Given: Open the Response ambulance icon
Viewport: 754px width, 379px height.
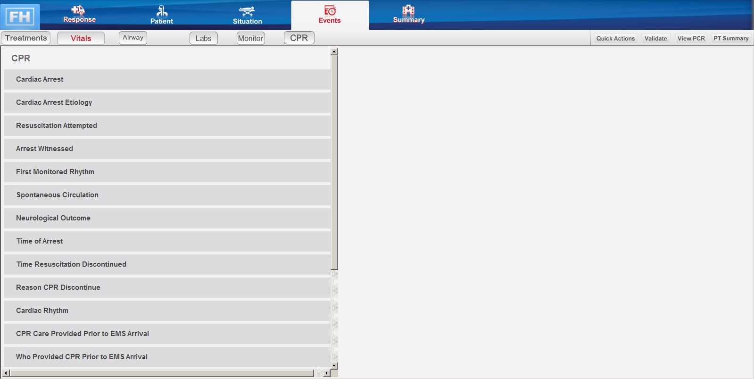Looking at the screenshot, I should pos(78,10).
